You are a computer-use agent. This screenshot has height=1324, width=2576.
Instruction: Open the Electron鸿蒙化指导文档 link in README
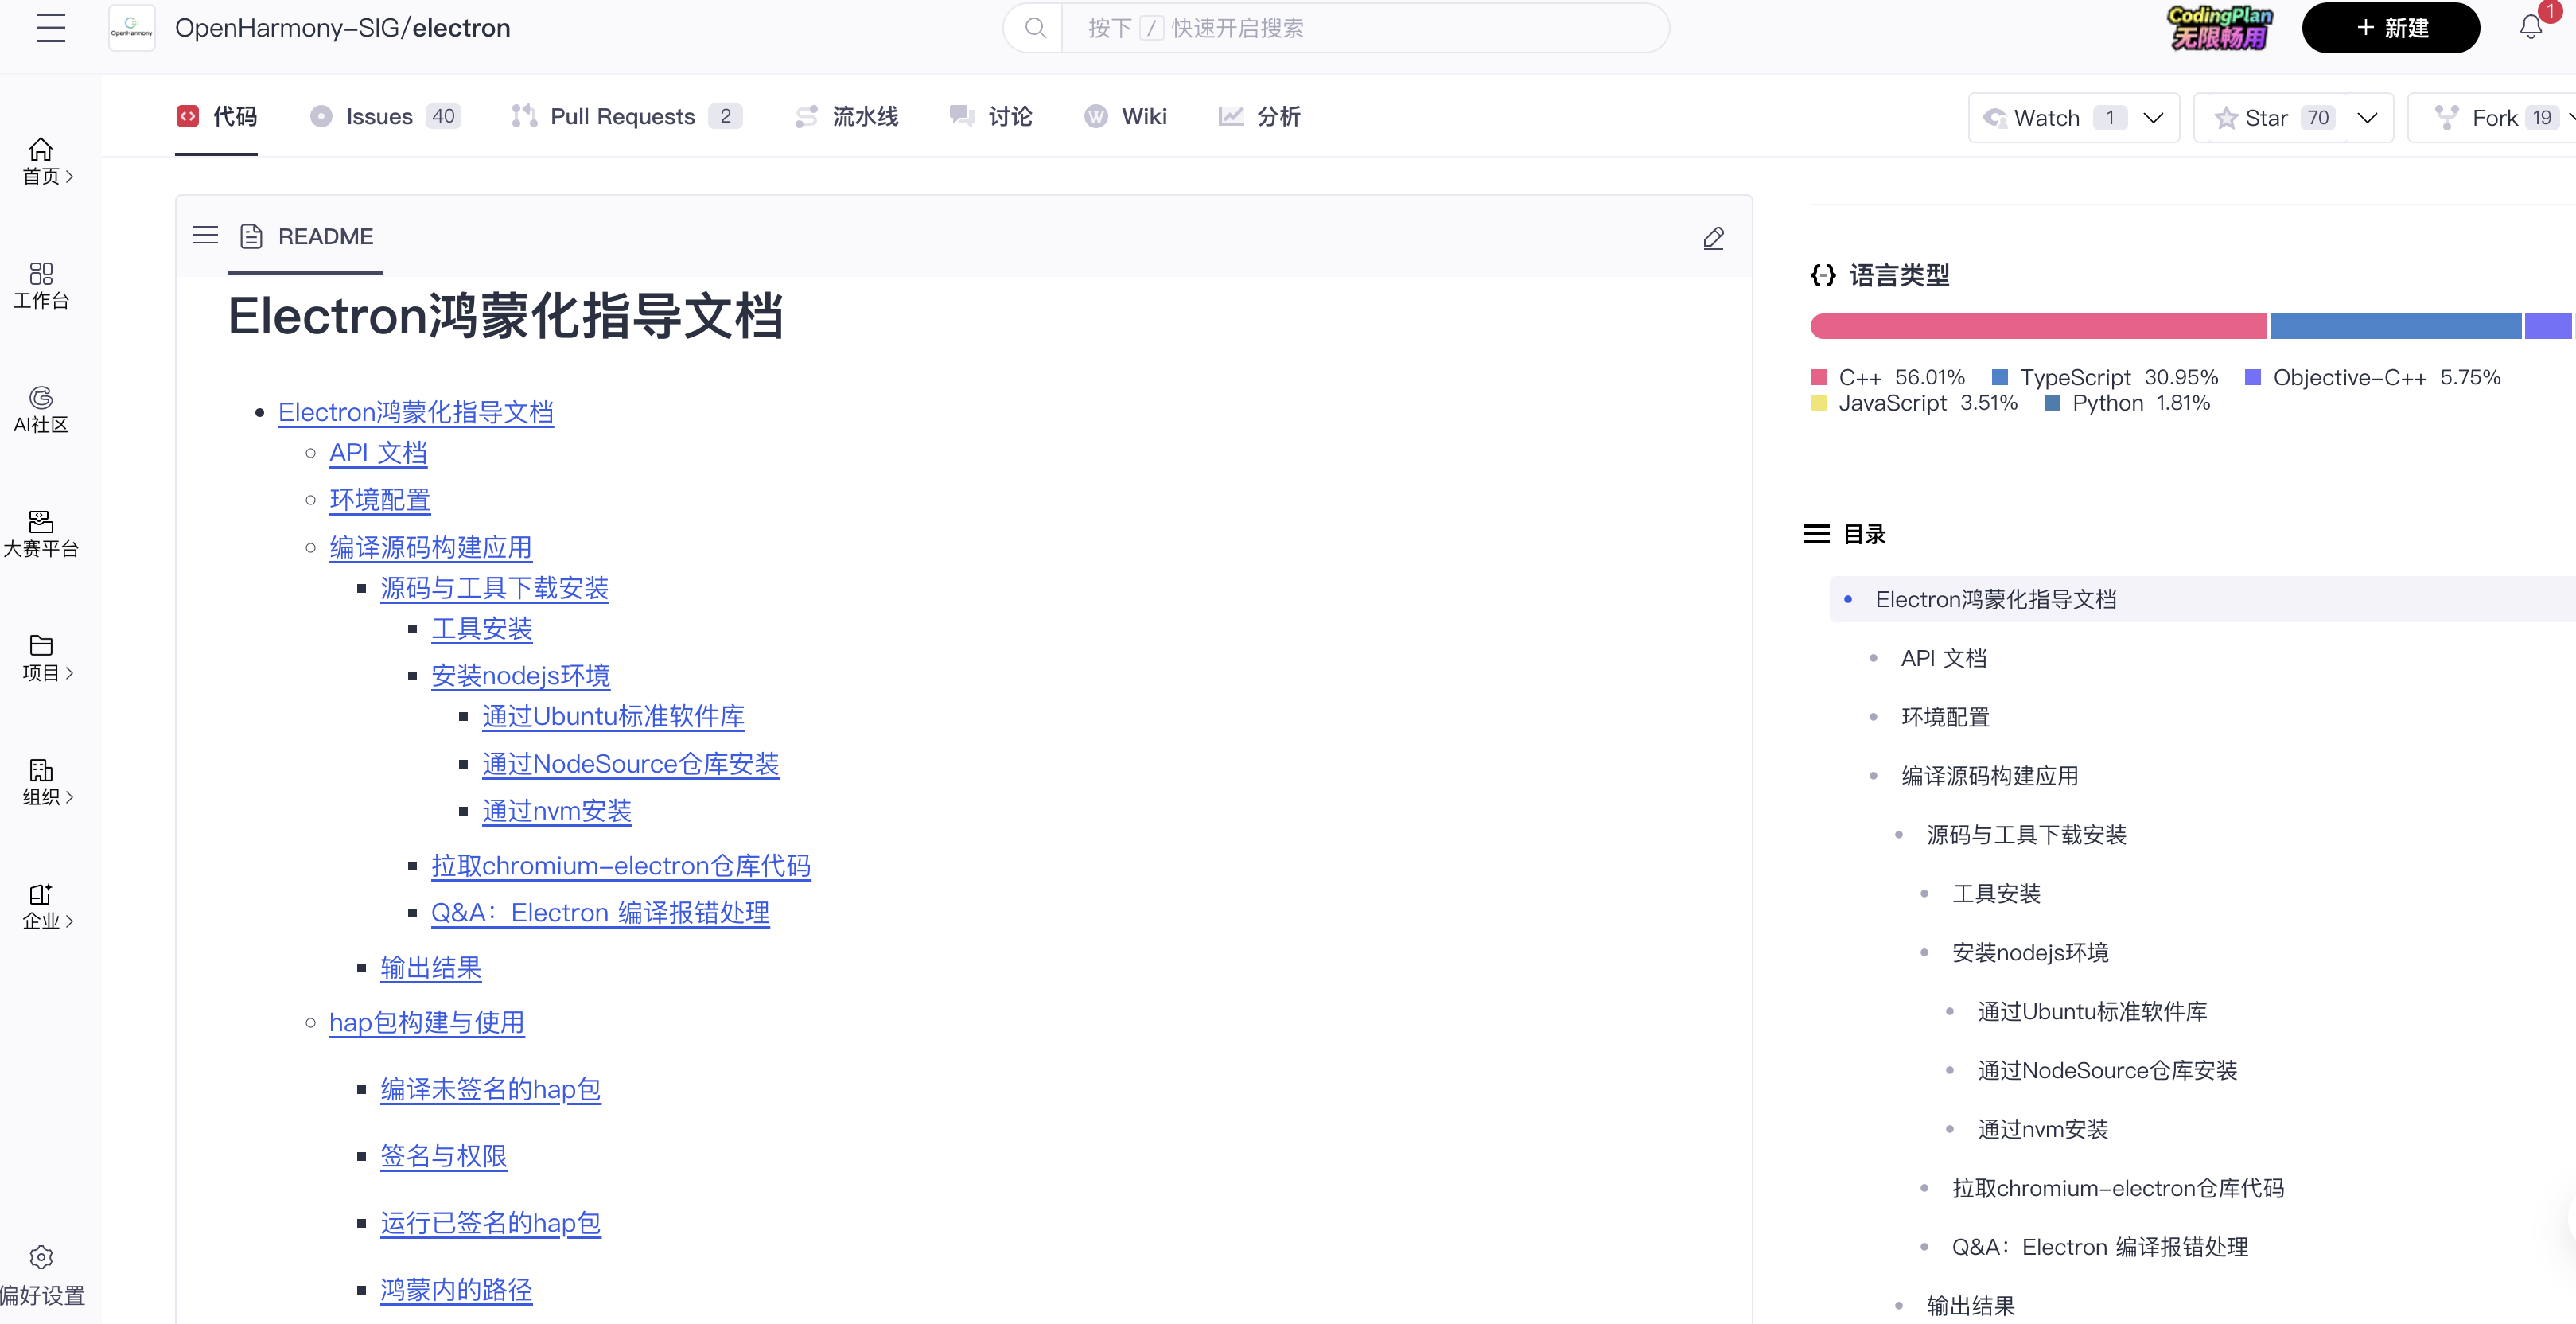pyautogui.click(x=415, y=412)
